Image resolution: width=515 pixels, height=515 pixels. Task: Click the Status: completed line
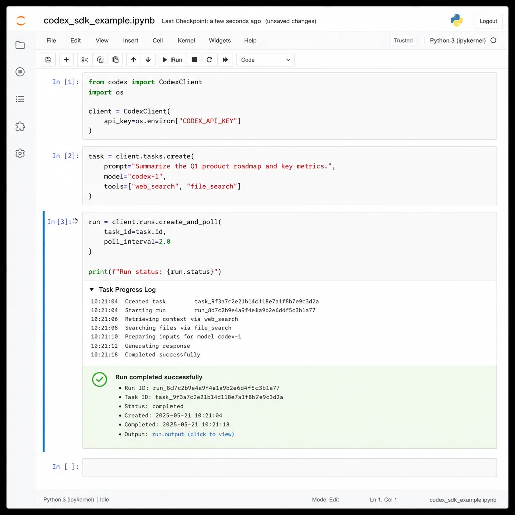point(154,406)
